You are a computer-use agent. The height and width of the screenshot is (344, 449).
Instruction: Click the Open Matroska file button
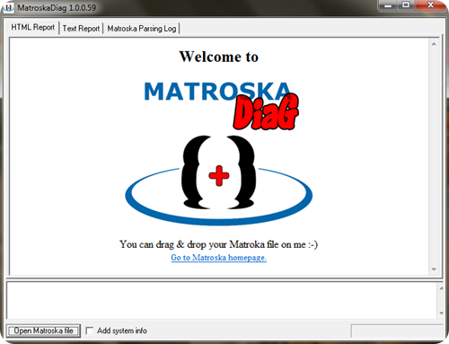click(x=43, y=331)
